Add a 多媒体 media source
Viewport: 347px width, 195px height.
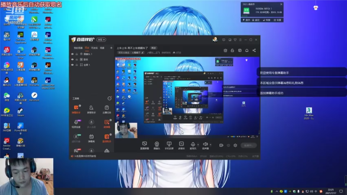[x=181, y=146]
